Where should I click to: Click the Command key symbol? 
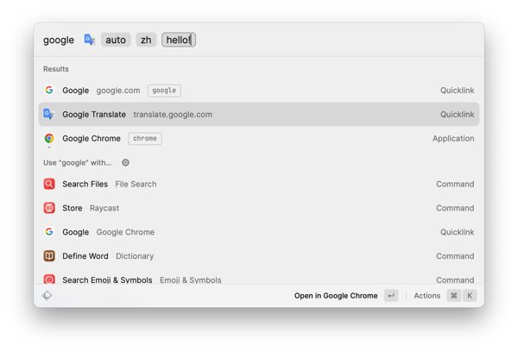click(454, 296)
